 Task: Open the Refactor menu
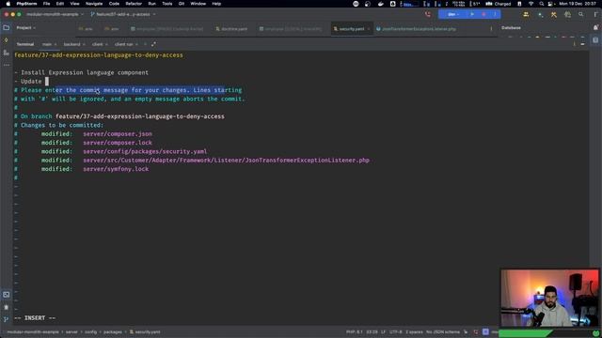tap(134, 4)
